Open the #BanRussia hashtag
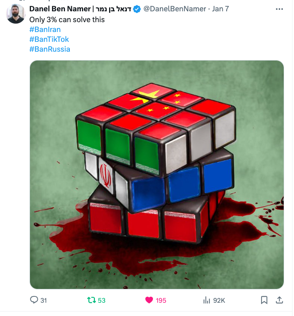Image resolution: width=294 pixels, height=316 pixels. point(50,49)
